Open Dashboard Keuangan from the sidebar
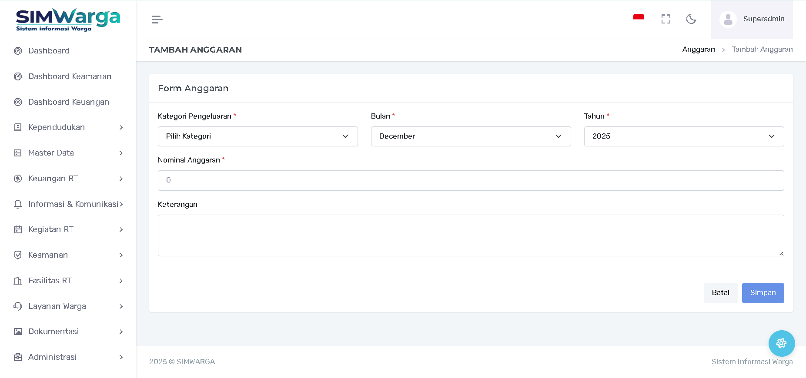806x378 pixels. click(69, 102)
